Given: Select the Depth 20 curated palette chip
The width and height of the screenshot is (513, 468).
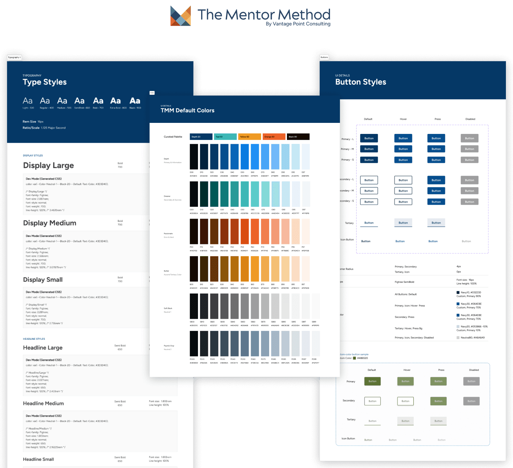Looking at the screenshot, I should [x=201, y=137].
